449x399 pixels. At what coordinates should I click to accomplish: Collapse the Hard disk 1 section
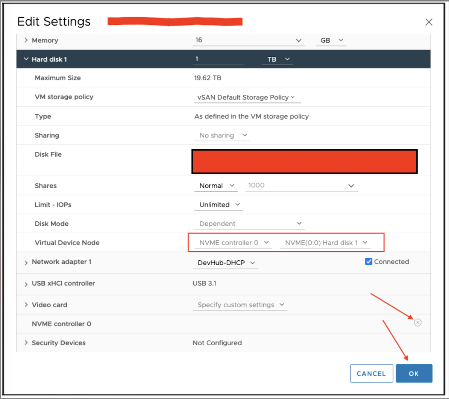pyautogui.click(x=26, y=59)
